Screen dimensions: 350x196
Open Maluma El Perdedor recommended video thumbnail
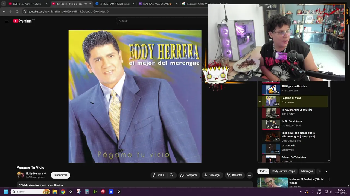[x=273, y=182]
